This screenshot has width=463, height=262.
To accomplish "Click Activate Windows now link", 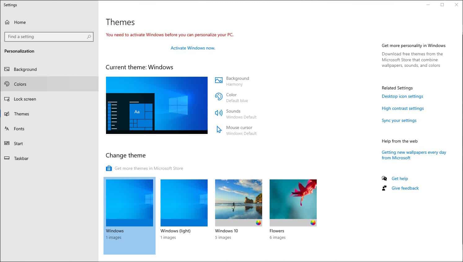I will coord(193,48).
